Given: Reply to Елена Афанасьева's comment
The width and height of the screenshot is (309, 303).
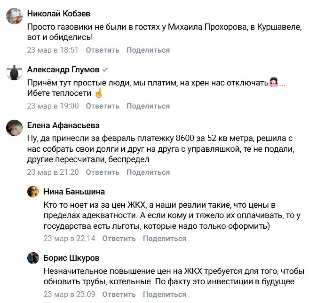Looking at the screenshot, I should 102,172.
